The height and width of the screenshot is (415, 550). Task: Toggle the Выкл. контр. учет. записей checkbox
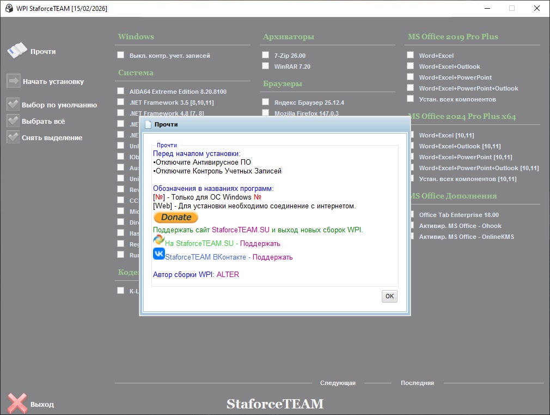coord(120,55)
